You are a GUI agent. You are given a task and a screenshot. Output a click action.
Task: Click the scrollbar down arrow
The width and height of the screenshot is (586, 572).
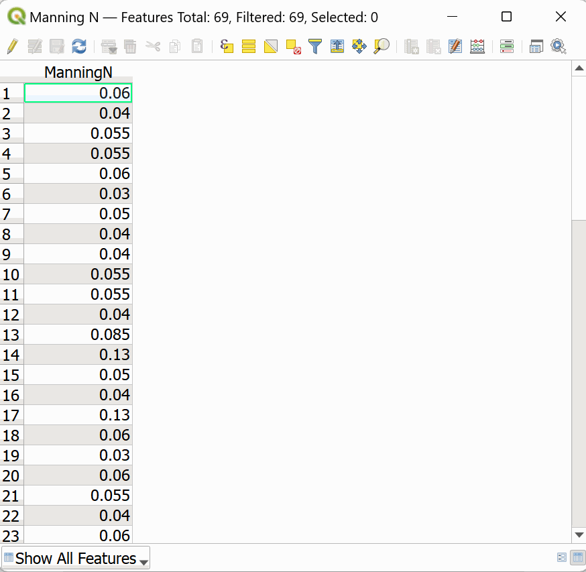point(579,534)
